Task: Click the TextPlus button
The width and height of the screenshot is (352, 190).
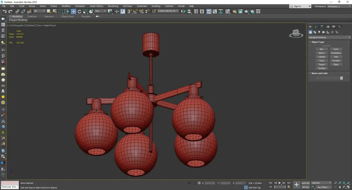Action: (x=321, y=68)
